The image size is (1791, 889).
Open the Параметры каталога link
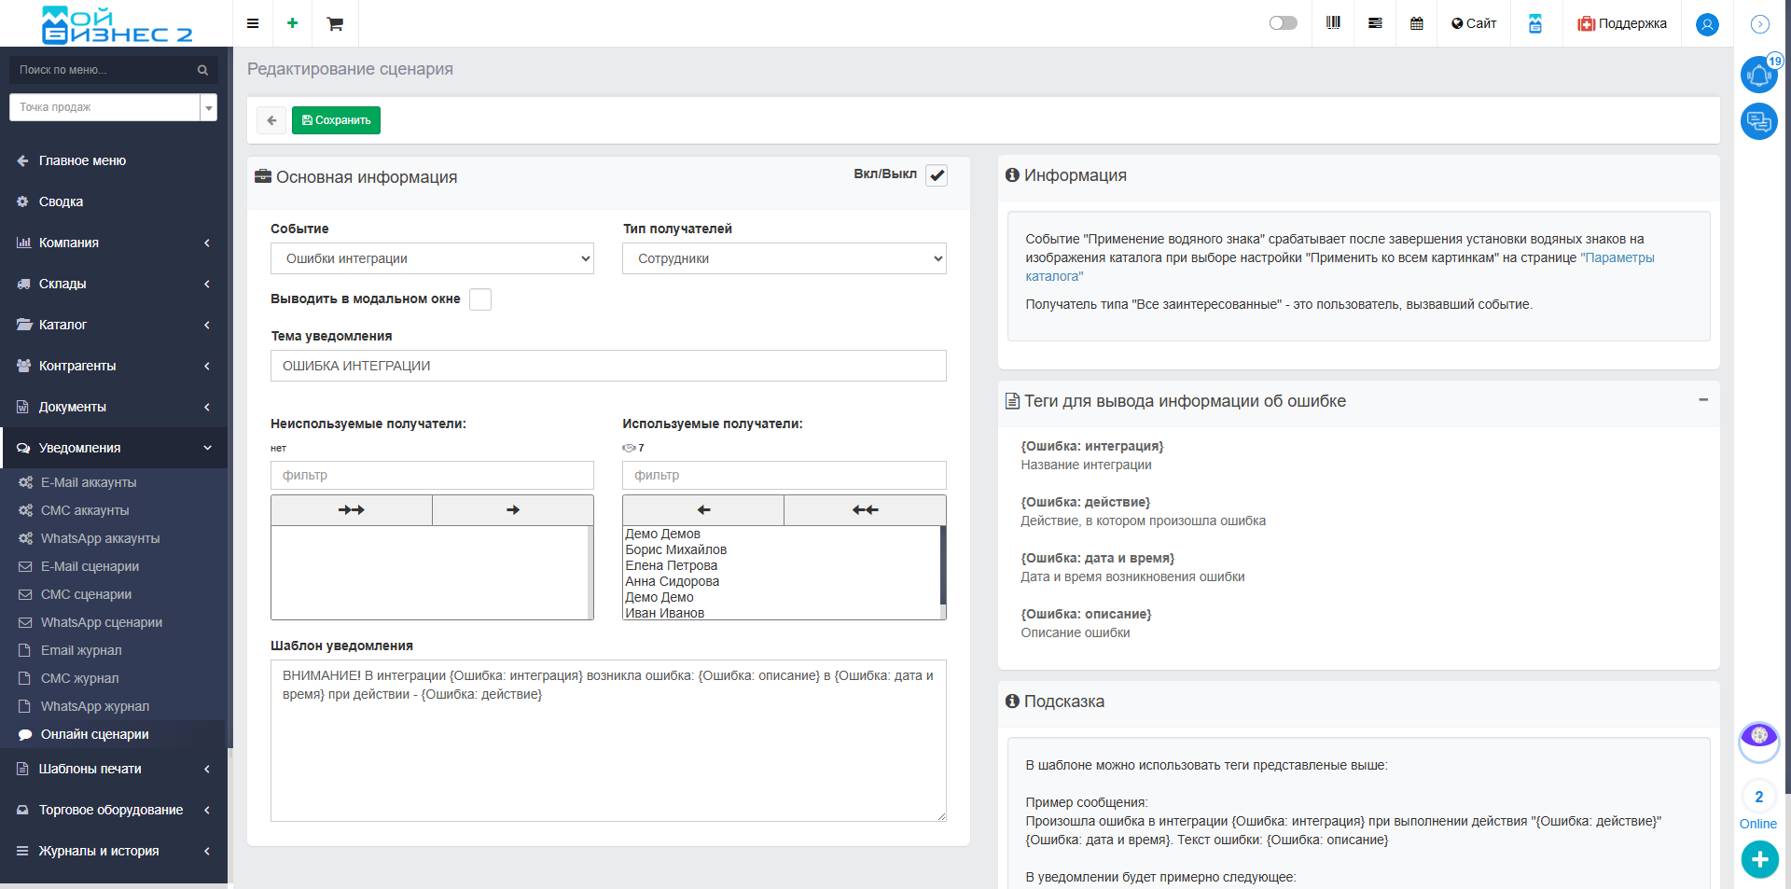coord(1618,257)
